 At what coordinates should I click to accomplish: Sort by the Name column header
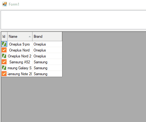20,37
